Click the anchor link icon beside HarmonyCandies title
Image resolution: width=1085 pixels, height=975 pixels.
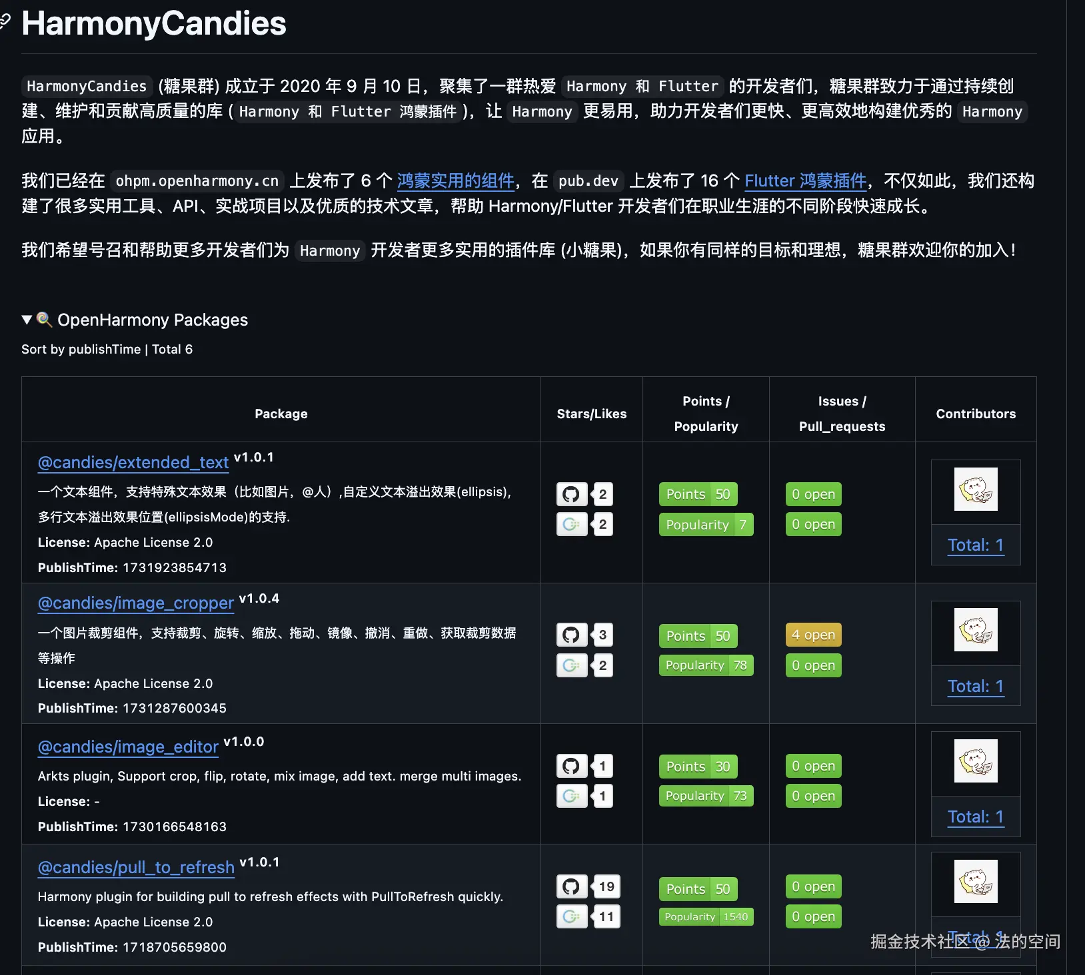coord(6,24)
